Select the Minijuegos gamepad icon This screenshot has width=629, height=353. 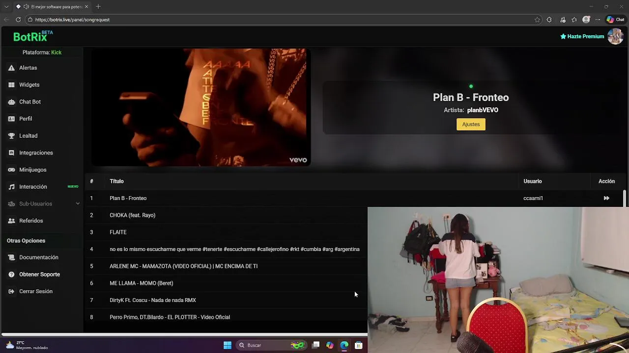coord(11,170)
